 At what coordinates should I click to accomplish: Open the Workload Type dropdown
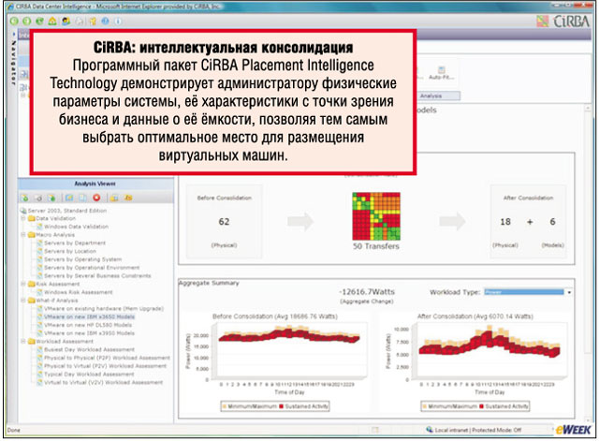click(528, 292)
